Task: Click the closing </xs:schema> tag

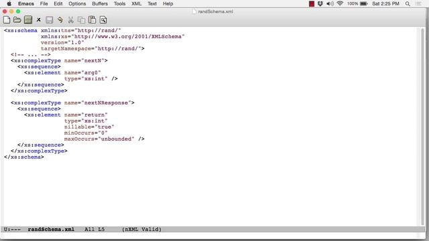Action: tap(24, 157)
